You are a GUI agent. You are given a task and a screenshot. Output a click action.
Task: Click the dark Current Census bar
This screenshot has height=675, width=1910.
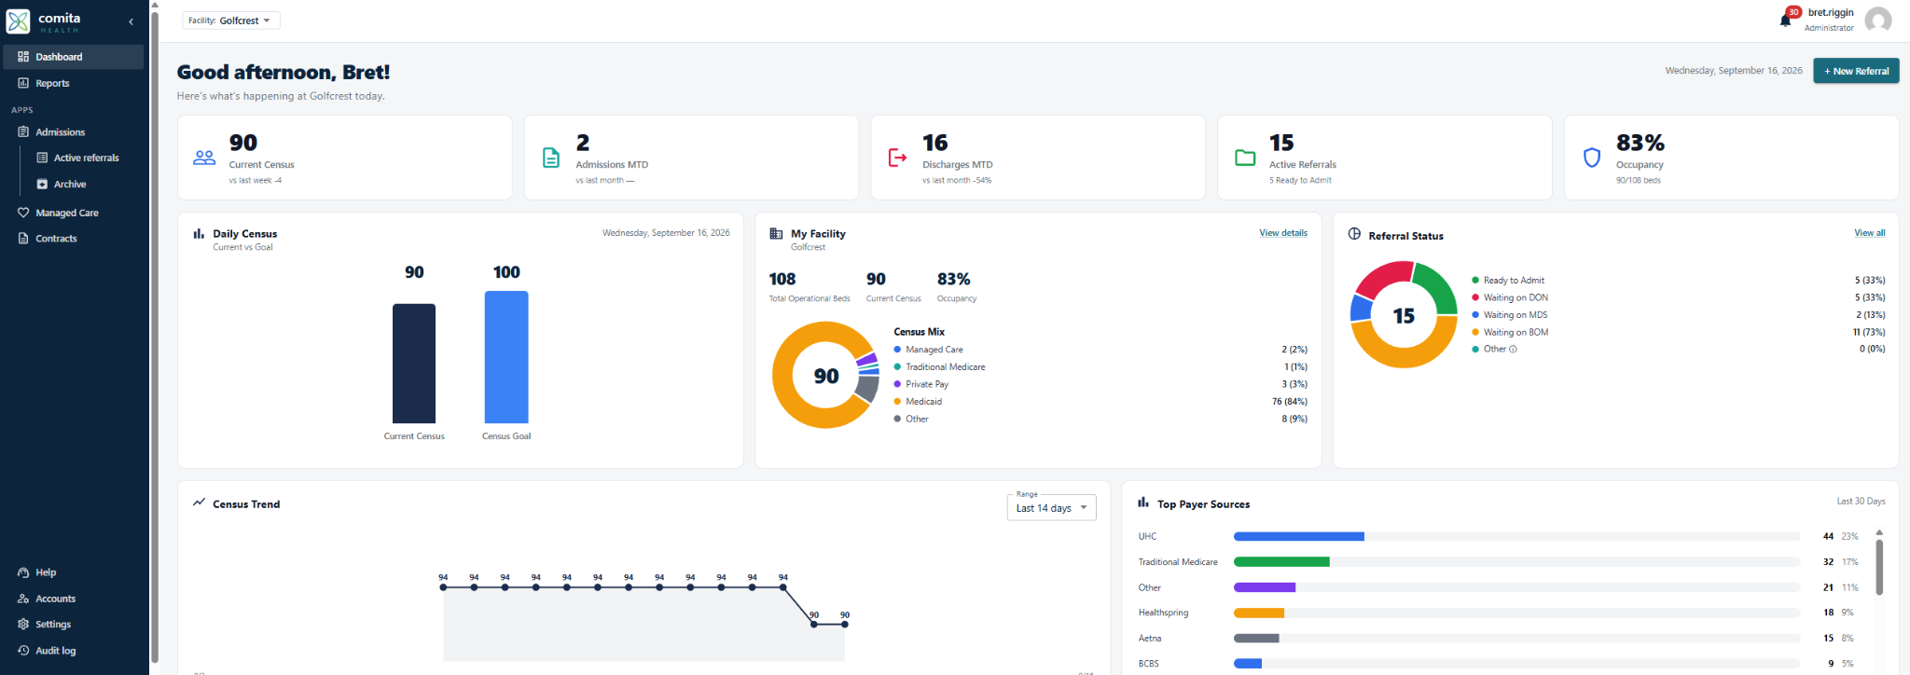(414, 364)
